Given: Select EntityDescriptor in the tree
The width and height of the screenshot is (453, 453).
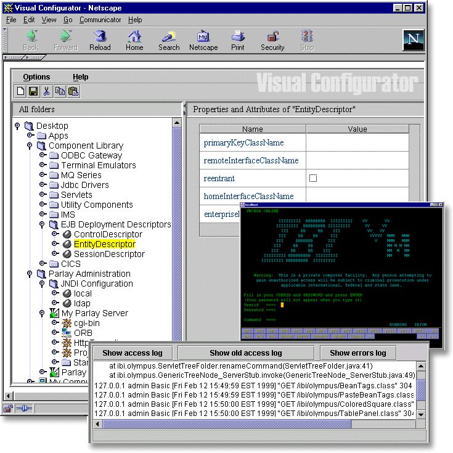Looking at the screenshot, I should point(105,244).
